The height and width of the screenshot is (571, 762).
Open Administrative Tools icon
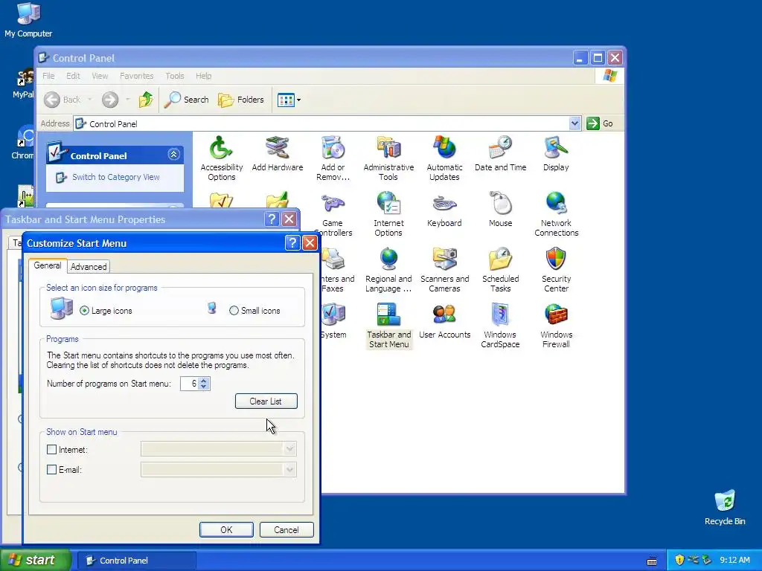coord(388,158)
